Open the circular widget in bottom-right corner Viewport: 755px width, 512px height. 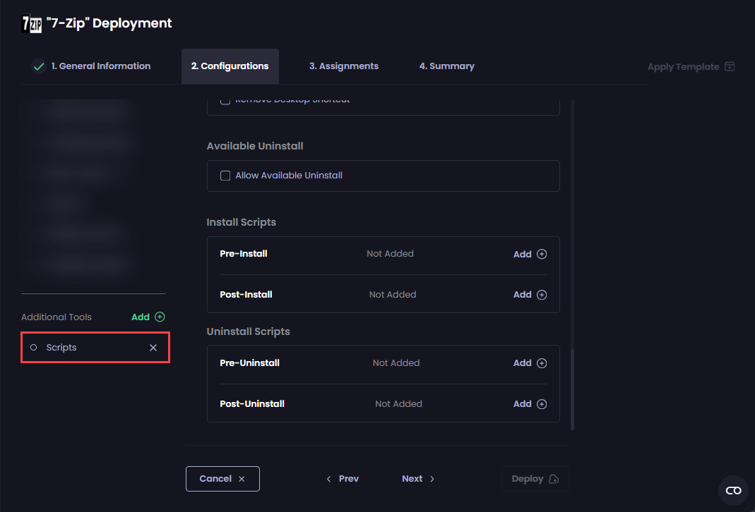point(732,489)
